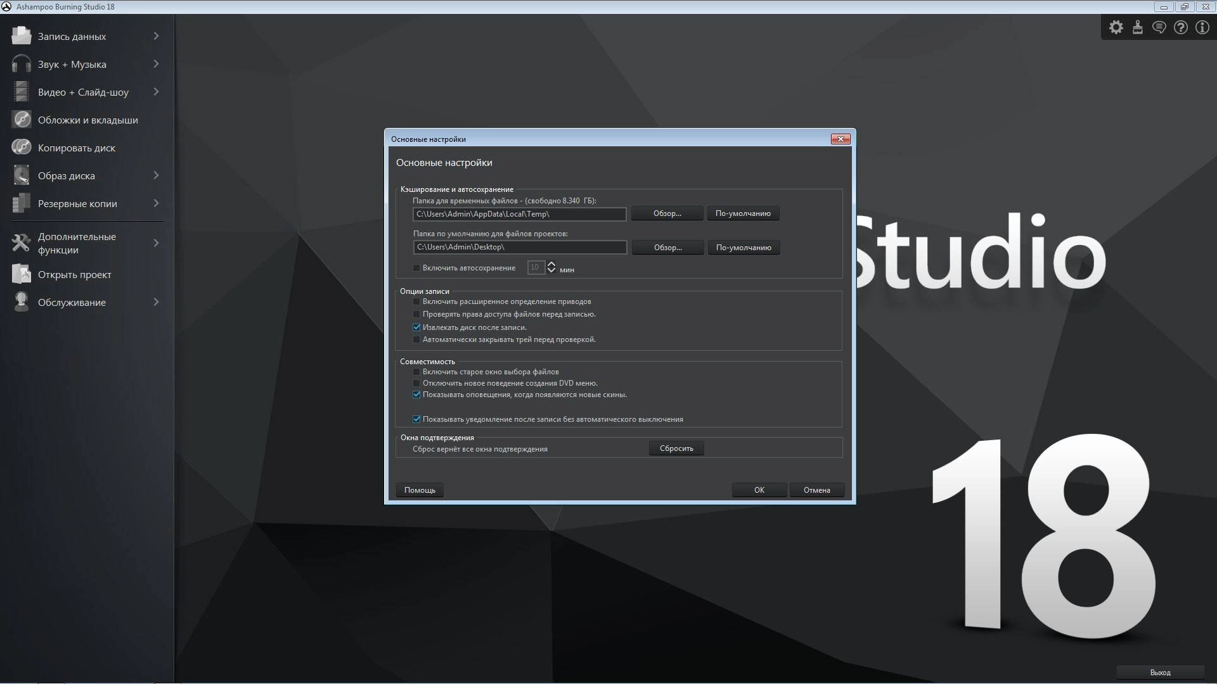The image size is (1217, 684).
Task: Click the temporary files folder path field
Action: (520, 214)
